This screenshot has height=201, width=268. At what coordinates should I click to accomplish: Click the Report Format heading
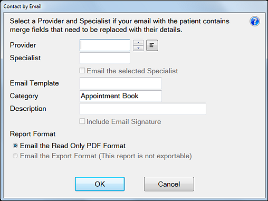tap(33, 134)
